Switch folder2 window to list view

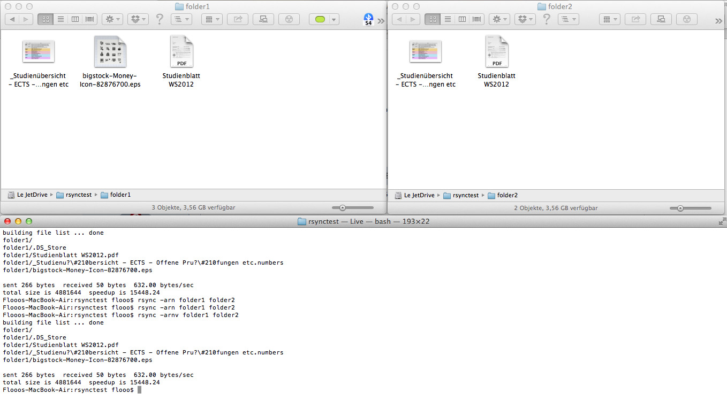tap(448, 19)
